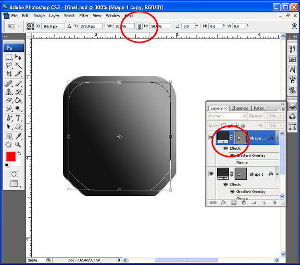Viewport: 300px width, 265px height.
Task: Open the status bar info arrow menu
Action: pos(119,260)
